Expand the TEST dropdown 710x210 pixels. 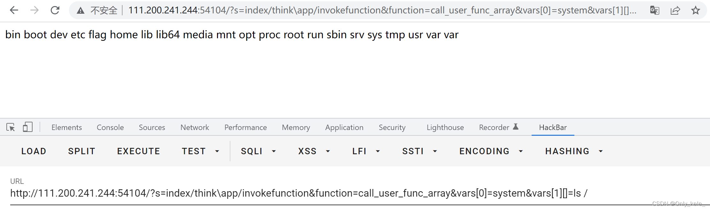[200, 151]
